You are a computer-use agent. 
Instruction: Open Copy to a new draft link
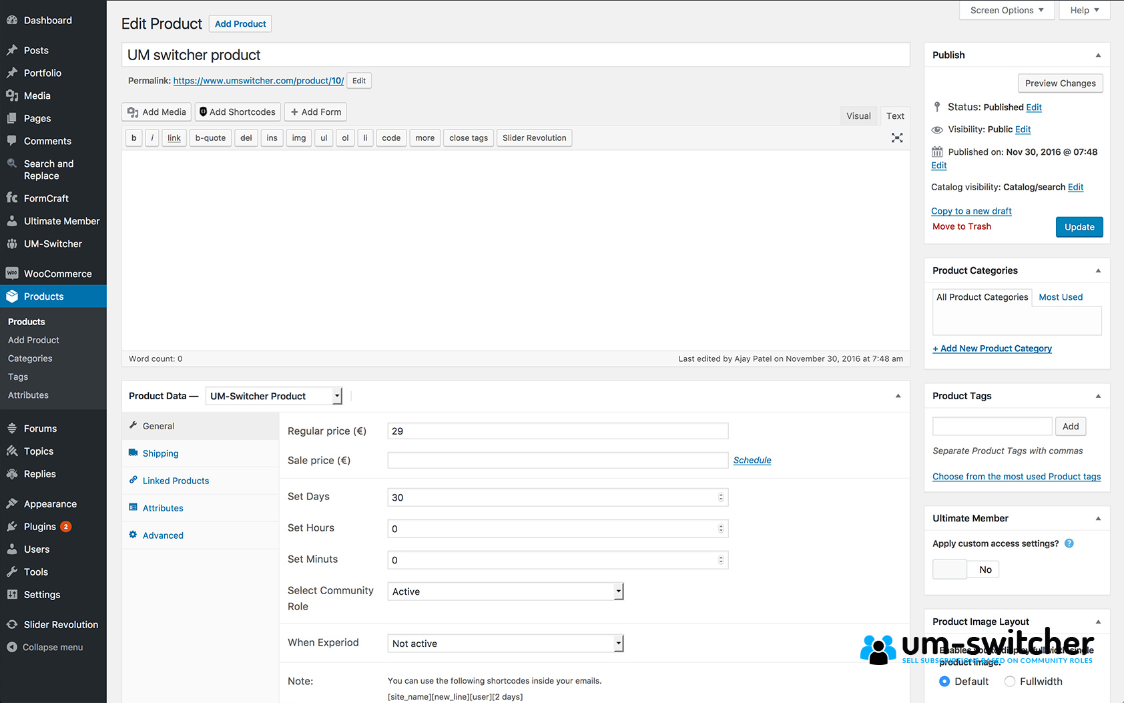coord(971,211)
